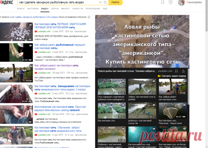Open the 05:57 Покупная Недостатки thumbnail

pos(173,111)
